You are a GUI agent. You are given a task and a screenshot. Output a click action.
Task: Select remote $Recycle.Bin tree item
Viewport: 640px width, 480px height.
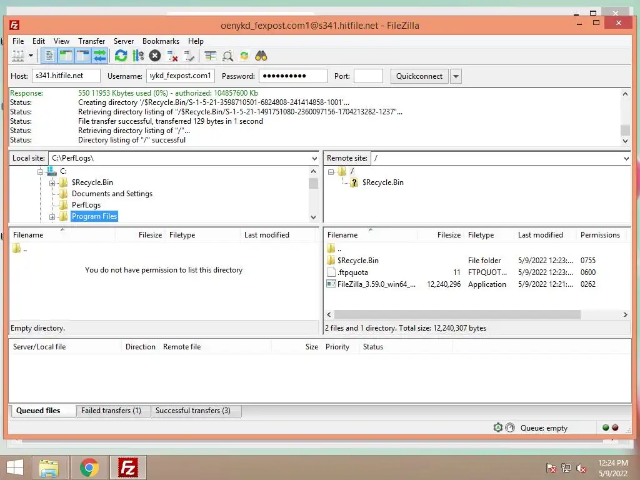click(383, 182)
